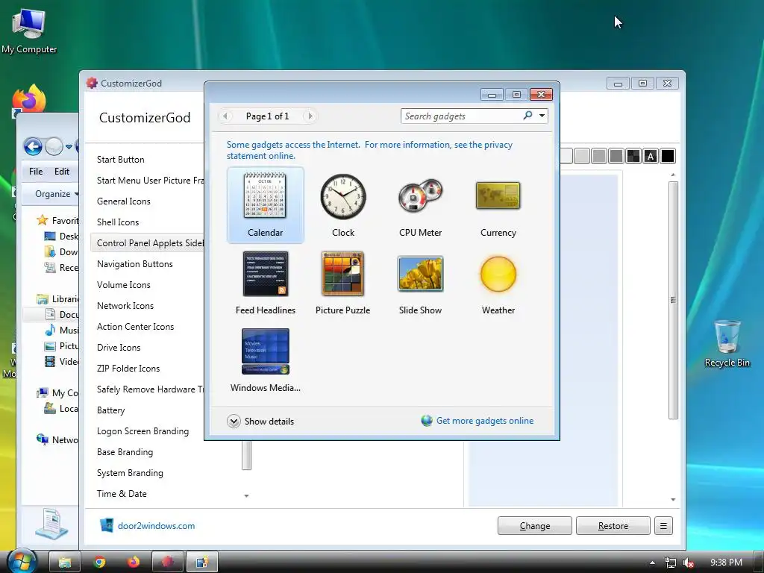
Task: Open My Computer desktop icon
Action: tap(29, 31)
